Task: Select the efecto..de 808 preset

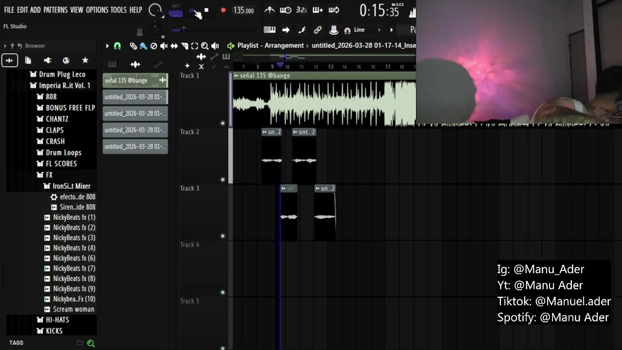Action: point(73,197)
